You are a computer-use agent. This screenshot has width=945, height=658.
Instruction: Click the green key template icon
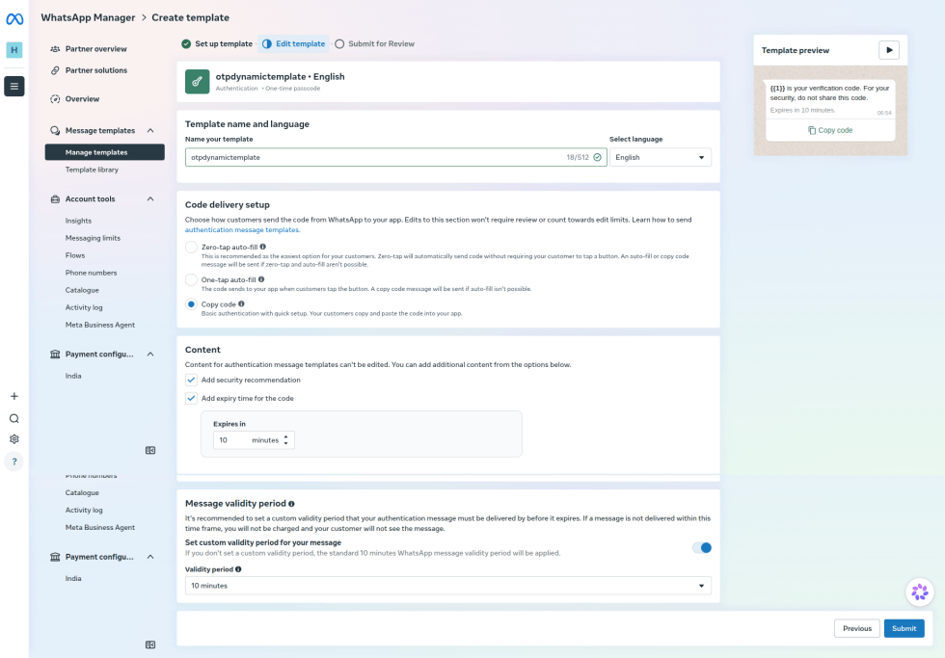[197, 82]
